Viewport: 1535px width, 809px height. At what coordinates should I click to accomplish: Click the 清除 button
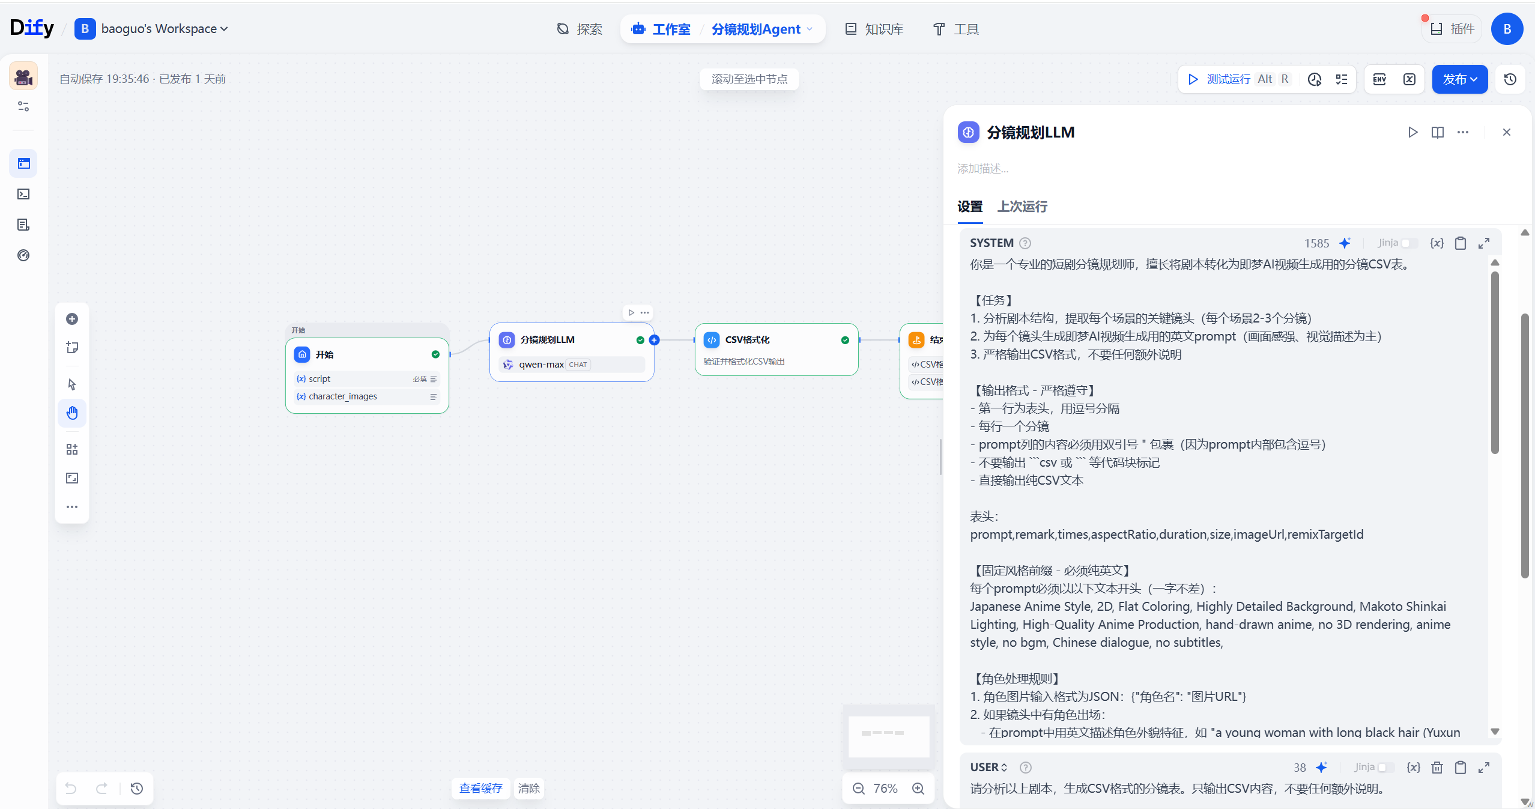(528, 788)
